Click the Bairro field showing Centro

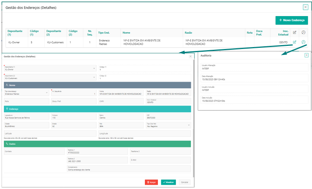pyautogui.click(x=121, y=116)
